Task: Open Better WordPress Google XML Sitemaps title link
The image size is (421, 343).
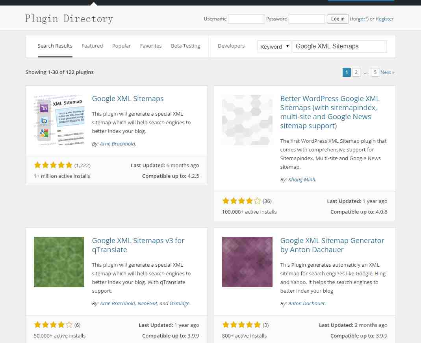Action: click(330, 112)
